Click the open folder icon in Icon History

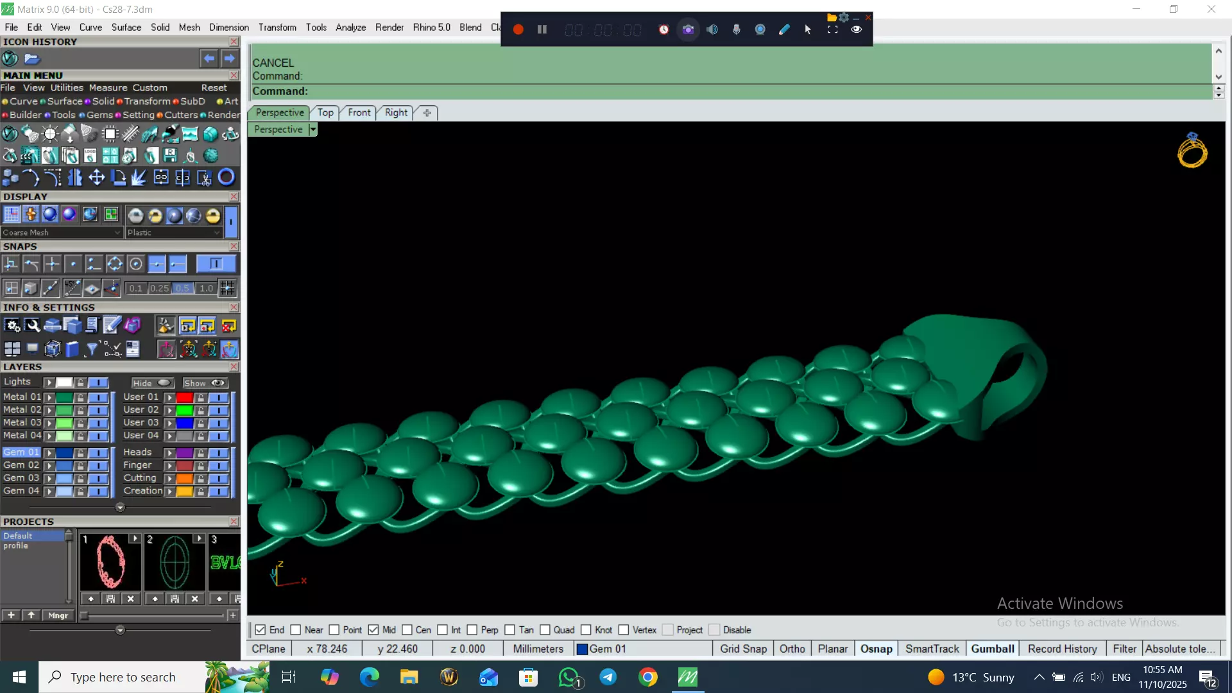32,59
